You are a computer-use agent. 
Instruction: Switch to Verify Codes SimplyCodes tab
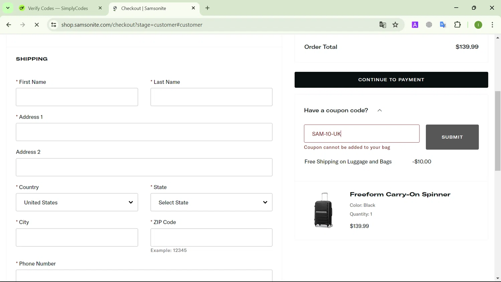click(58, 8)
